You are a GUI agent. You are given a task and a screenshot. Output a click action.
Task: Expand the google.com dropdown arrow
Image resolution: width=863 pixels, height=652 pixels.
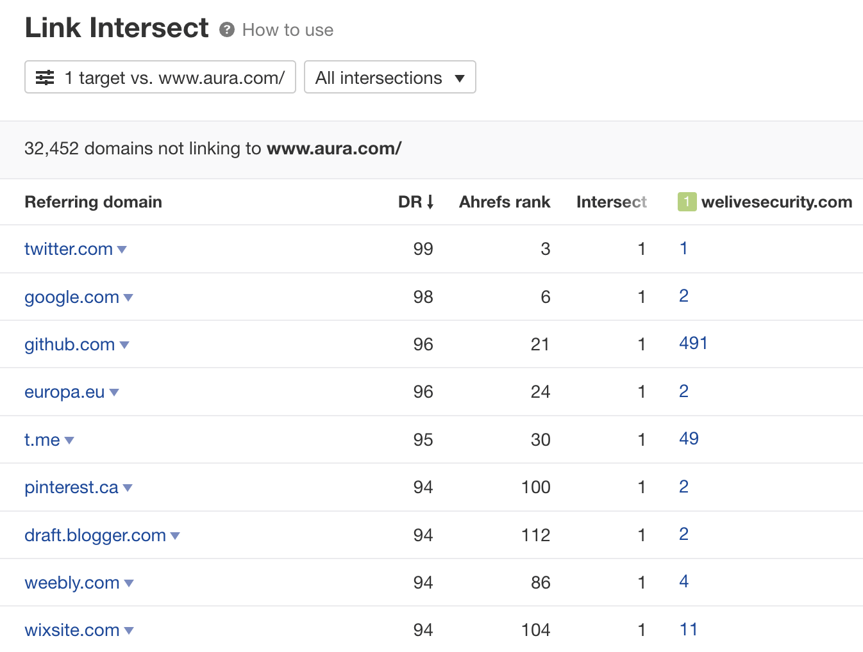point(128,297)
